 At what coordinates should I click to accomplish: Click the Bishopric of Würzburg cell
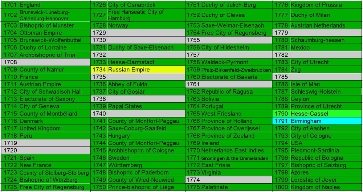tap(55, 180)
